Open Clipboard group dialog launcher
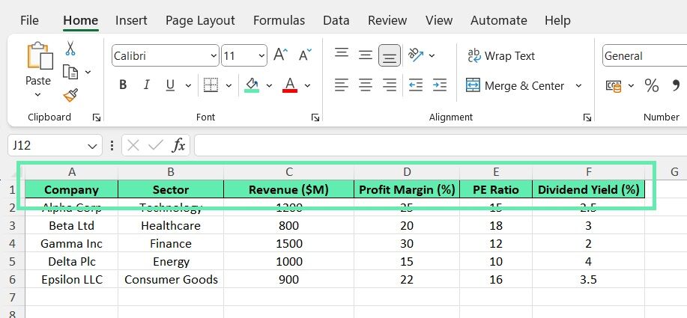Image resolution: width=687 pixels, height=318 pixels. pos(97,117)
